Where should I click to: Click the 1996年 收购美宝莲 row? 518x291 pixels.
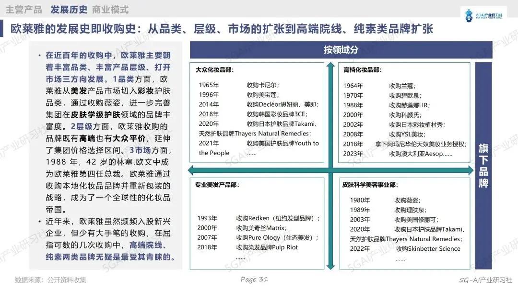tap(239, 95)
